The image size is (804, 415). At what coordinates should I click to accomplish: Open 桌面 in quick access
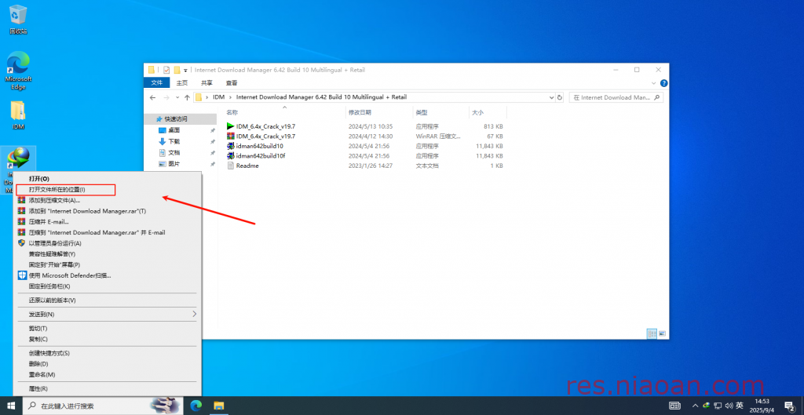click(174, 130)
